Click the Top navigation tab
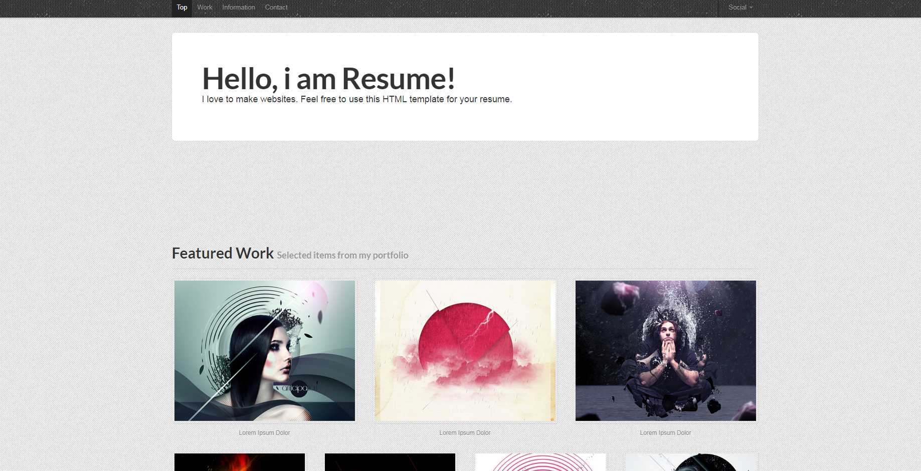Screen dimensions: 921x471 coord(182,8)
